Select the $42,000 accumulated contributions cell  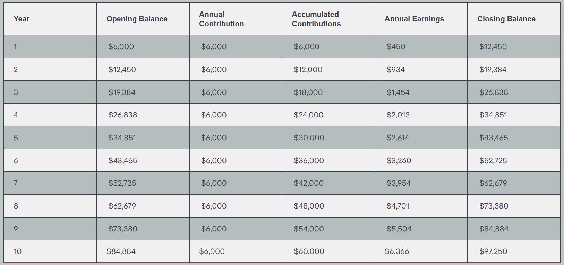click(308, 183)
